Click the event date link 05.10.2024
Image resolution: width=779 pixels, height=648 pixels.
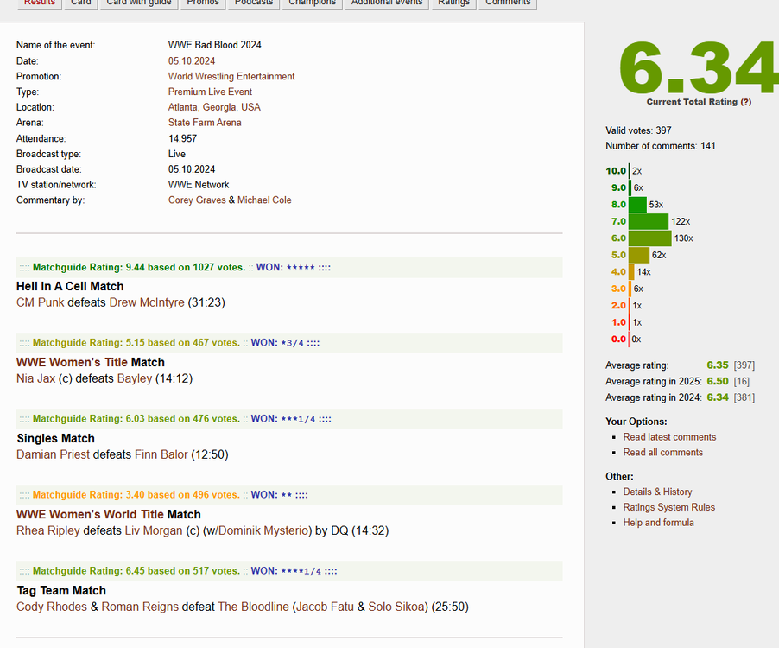click(x=191, y=61)
